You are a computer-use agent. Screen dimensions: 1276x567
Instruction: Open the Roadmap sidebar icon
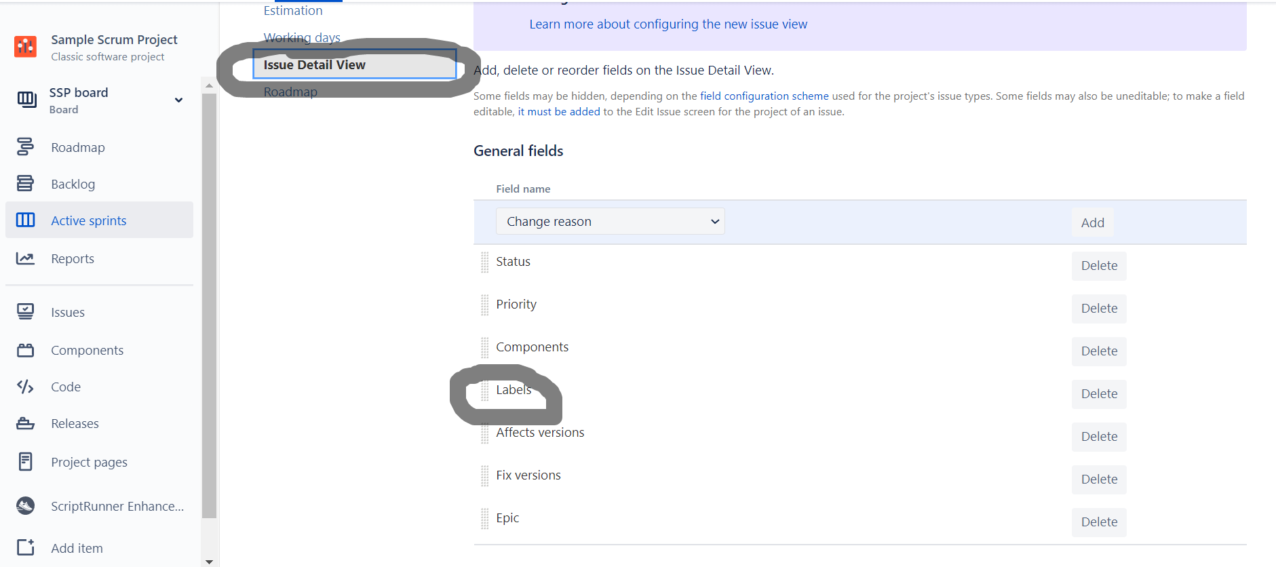pos(25,146)
